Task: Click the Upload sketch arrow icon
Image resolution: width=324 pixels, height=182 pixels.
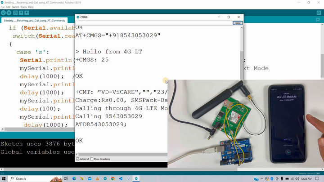Action: pyautogui.click(x=9, y=13)
